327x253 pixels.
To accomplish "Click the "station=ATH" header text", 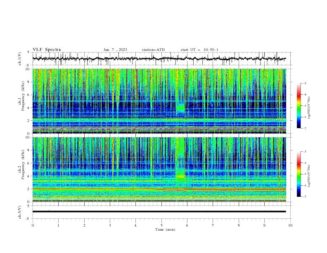I will pos(153,50).
